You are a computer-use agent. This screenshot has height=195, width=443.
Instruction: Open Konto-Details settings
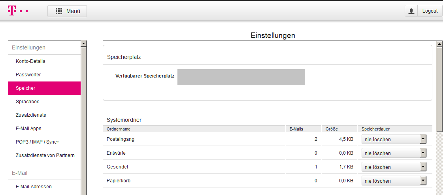point(30,61)
